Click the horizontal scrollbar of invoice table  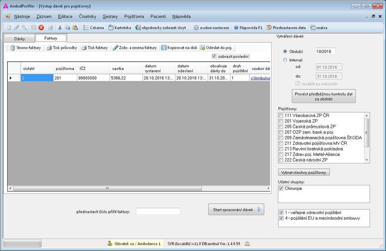(x=107, y=188)
